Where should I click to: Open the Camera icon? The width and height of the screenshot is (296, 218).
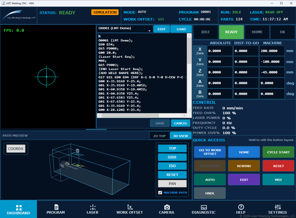click(167, 207)
